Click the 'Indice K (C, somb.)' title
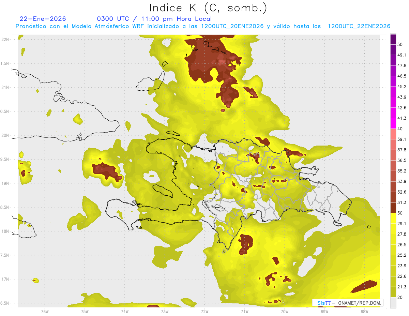Image resolution: width=409 pixels, height=316 pixels. pyautogui.click(x=208, y=8)
